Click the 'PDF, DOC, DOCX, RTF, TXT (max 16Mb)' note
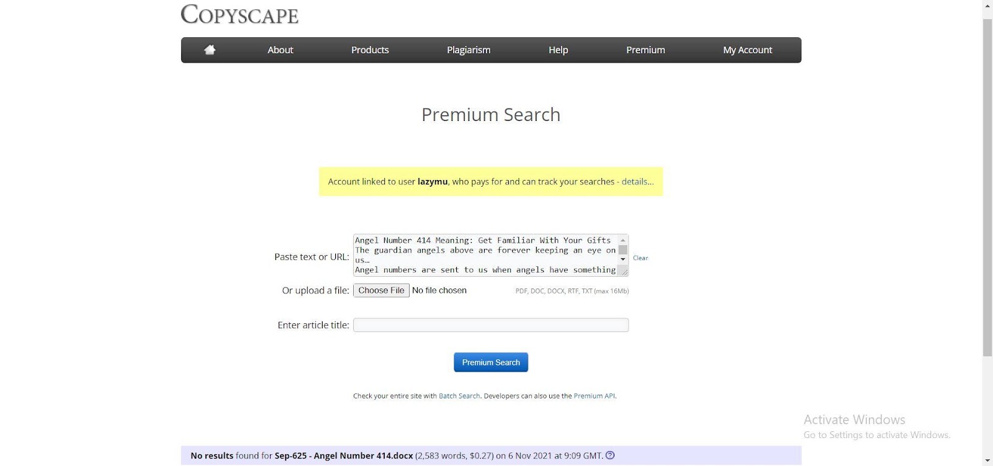This screenshot has height=466, width=993. point(572,291)
